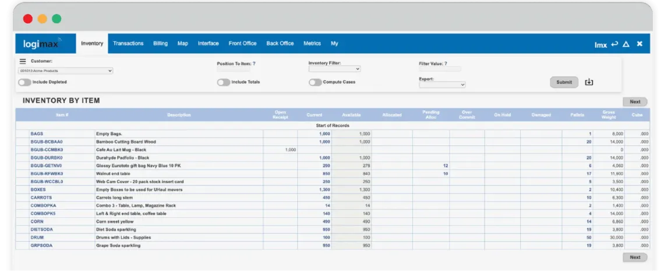
Task: Click the X icon in blue header
Action: [639, 44]
